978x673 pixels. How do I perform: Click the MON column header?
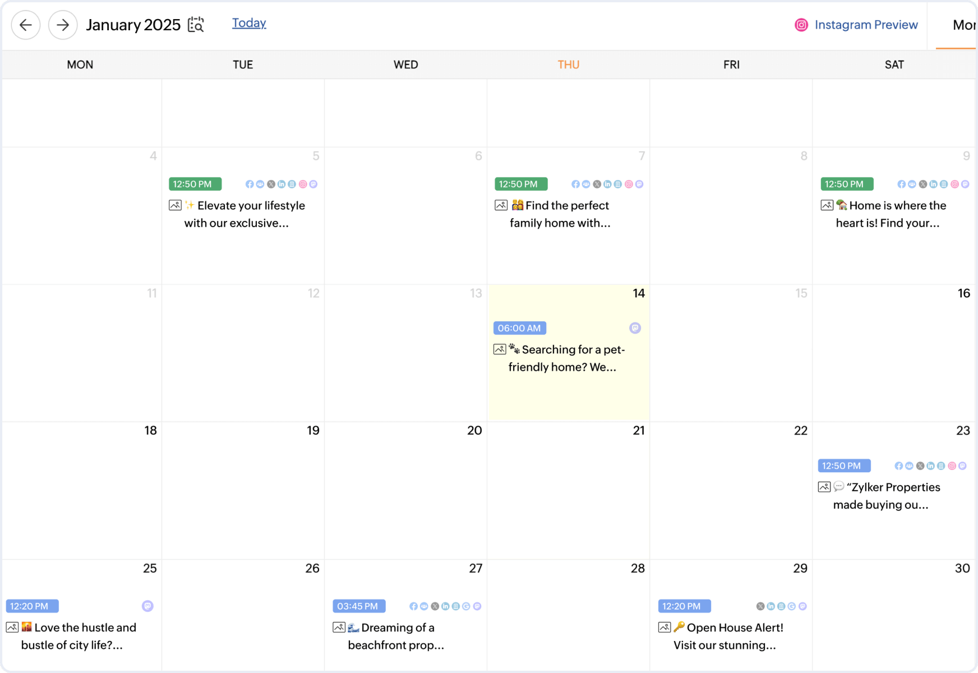(80, 64)
